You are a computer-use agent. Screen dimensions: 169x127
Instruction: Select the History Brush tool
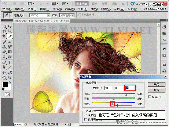click(10, 47)
